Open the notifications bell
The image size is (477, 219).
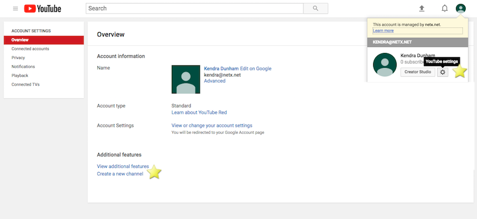[x=444, y=8]
